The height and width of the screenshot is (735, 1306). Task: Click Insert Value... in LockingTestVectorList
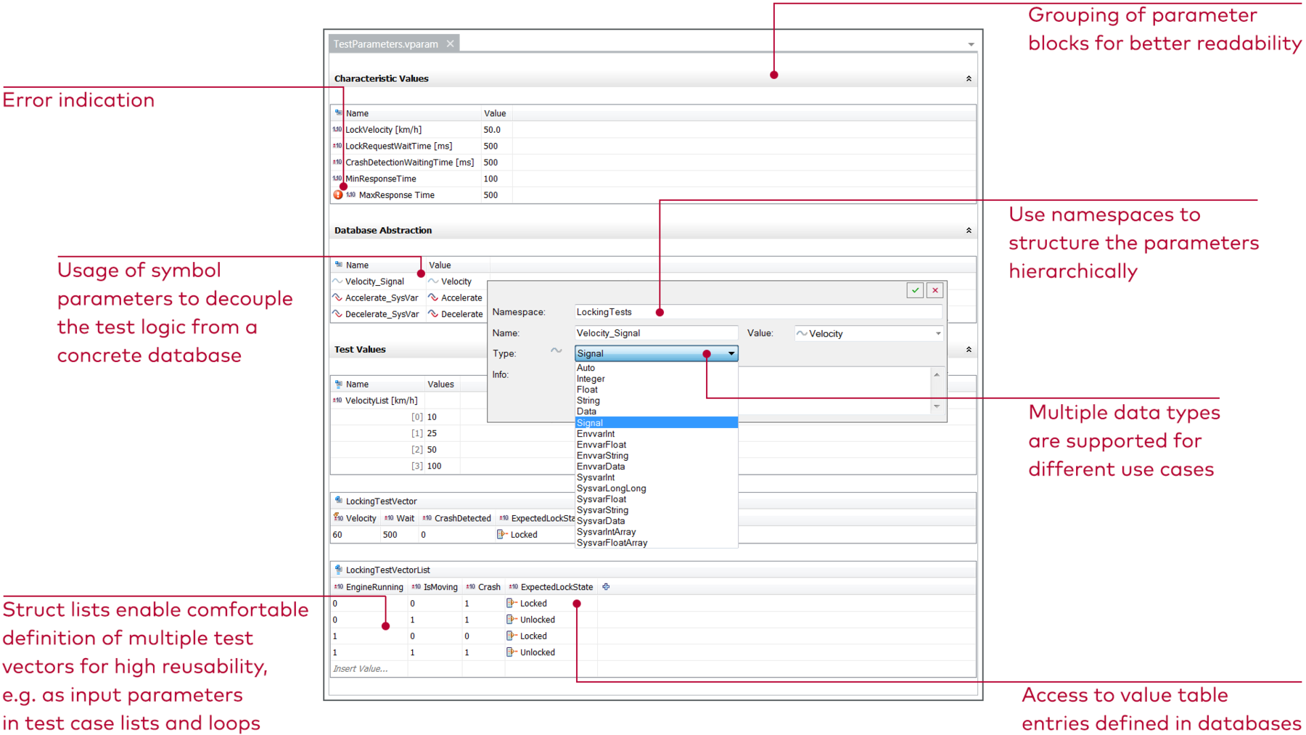(x=361, y=669)
